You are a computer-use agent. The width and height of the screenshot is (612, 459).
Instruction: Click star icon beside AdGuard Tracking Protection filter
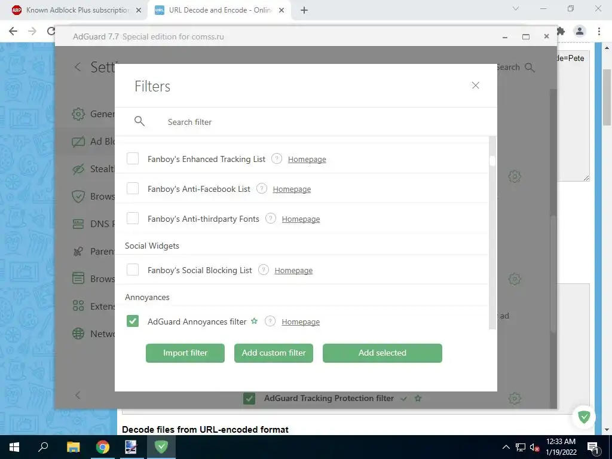[x=418, y=399]
